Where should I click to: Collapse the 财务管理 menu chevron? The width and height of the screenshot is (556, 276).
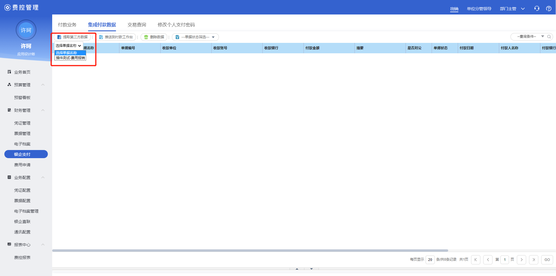[43, 110]
